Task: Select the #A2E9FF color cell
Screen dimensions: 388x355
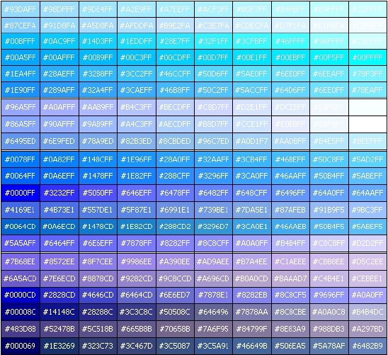Action: pos(137,9)
